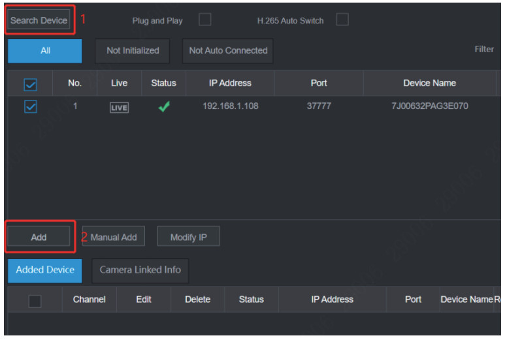Click the green status checkmark icon

(x=163, y=107)
